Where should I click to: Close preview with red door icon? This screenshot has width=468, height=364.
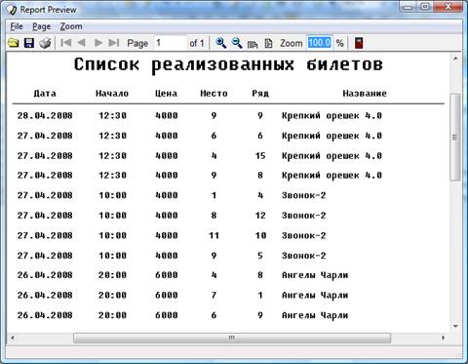359,43
